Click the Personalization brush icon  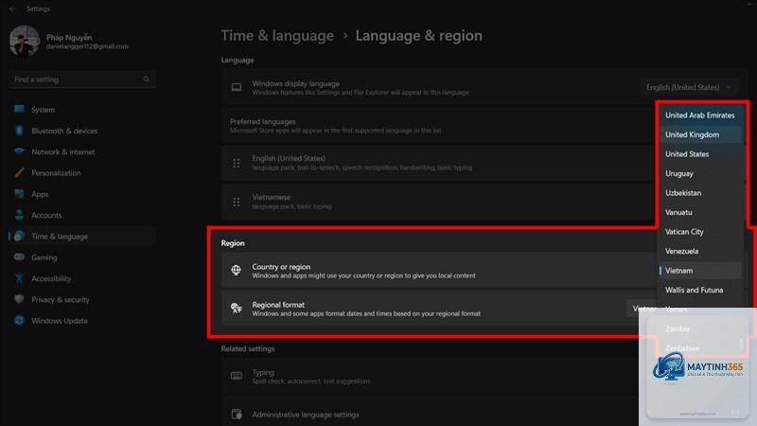(x=19, y=172)
